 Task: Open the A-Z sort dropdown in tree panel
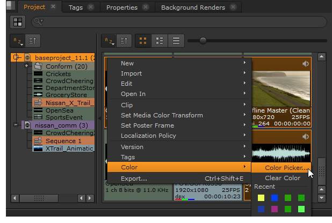tap(18, 41)
